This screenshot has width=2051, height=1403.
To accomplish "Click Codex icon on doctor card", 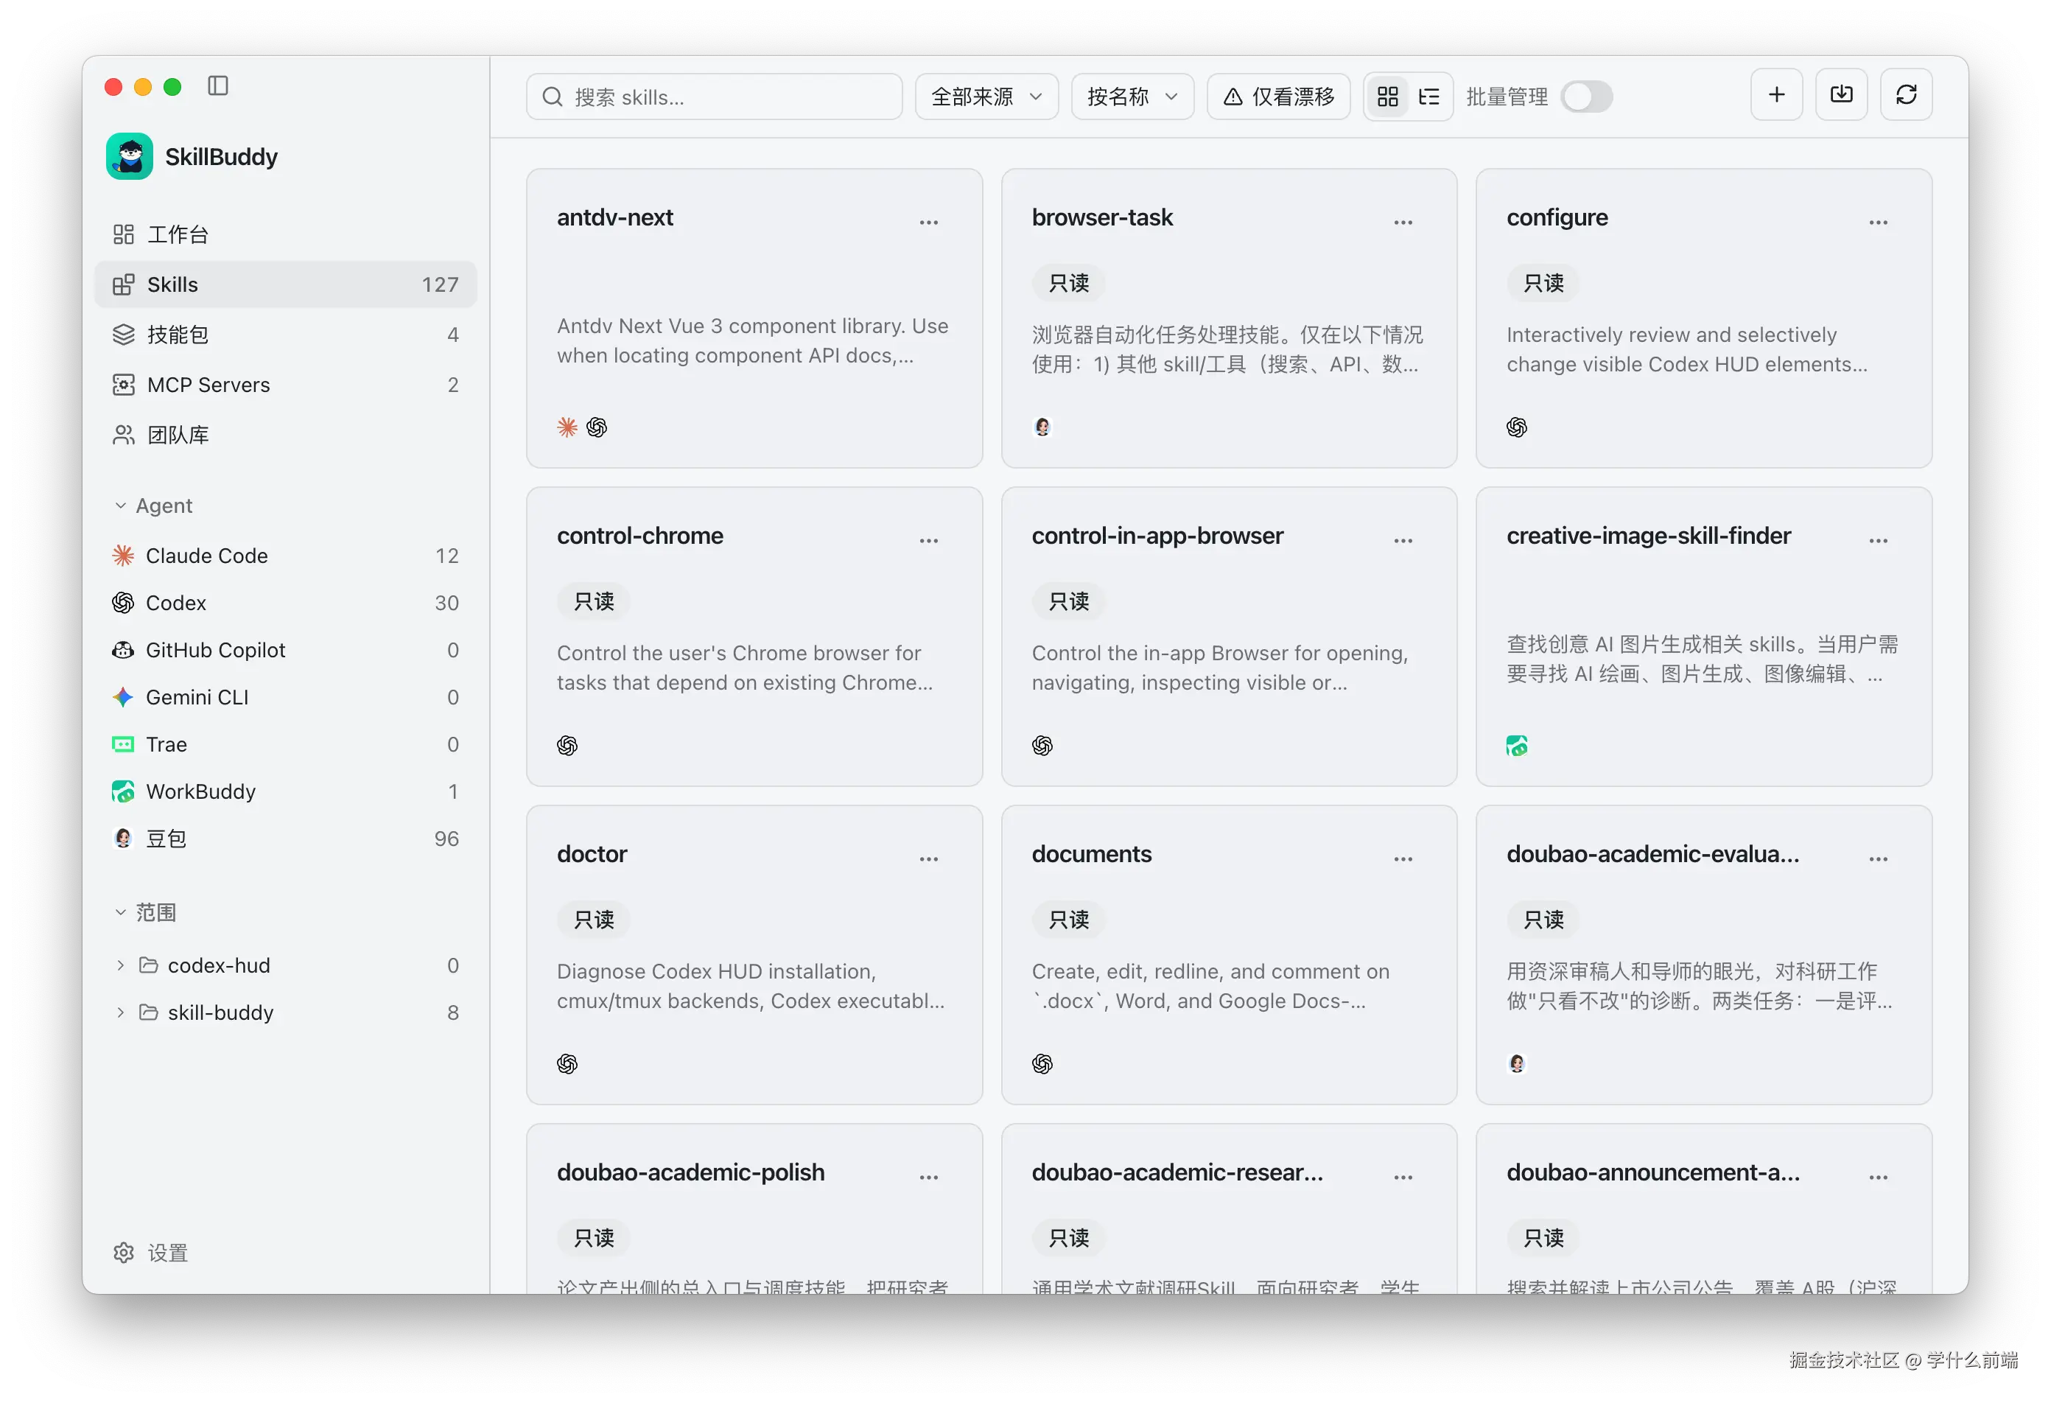I will (x=567, y=1064).
